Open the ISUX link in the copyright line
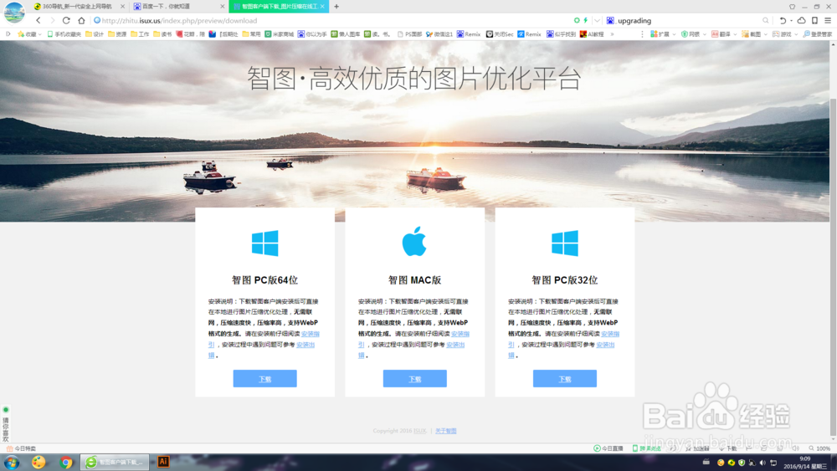 coord(419,431)
